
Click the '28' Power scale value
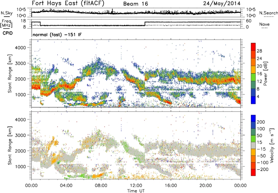click(x=259, y=51)
